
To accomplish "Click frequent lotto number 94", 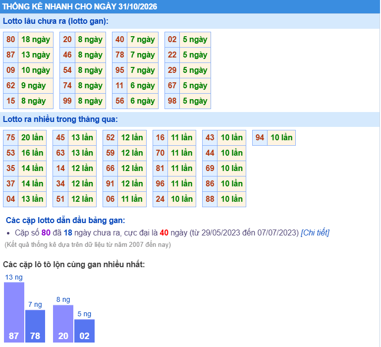I will pyautogui.click(x=260, y=138).
